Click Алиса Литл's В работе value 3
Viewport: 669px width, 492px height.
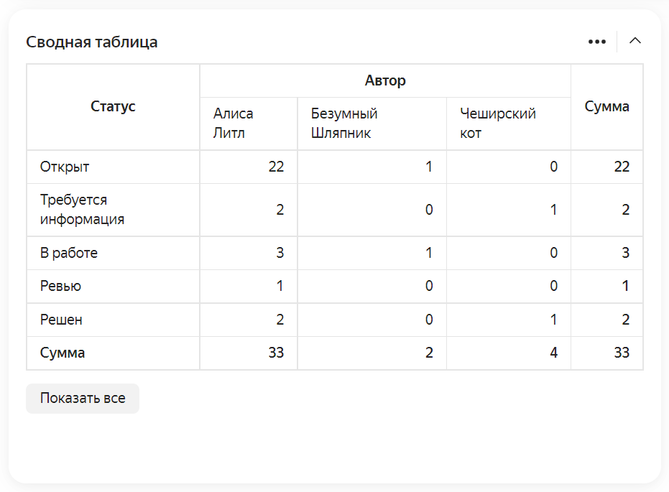(280, 253)
